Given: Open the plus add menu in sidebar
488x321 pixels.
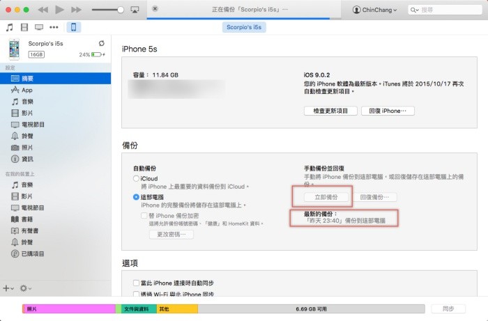Looking at the screenshot, I should coord(8,288).
